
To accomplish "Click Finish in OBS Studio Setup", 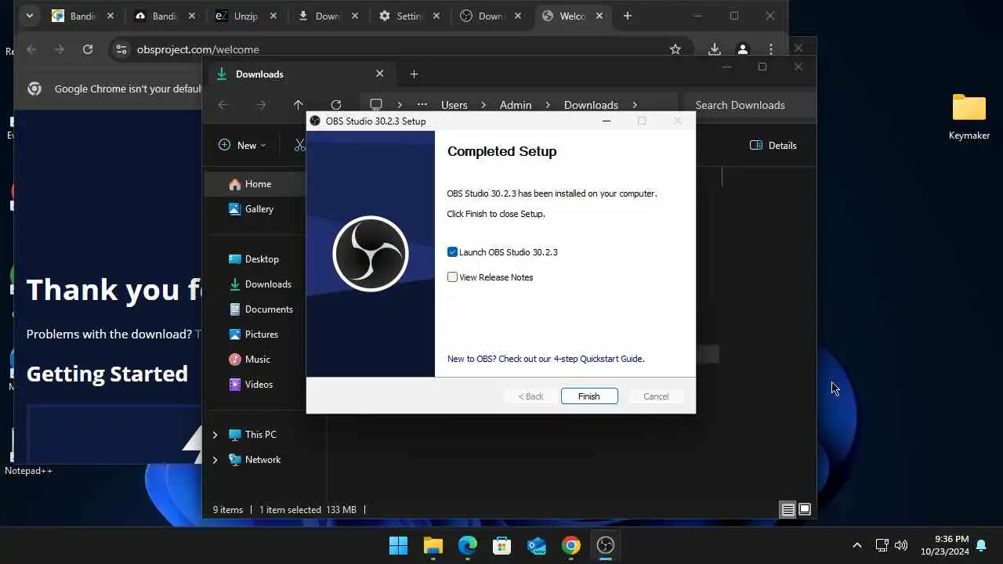I will [589, 396].
